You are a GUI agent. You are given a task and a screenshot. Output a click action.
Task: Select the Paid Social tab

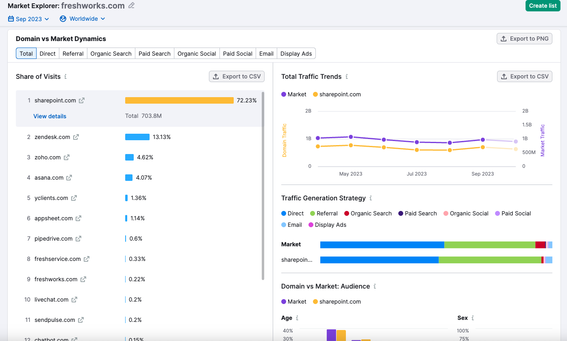(x=238, y=54)
